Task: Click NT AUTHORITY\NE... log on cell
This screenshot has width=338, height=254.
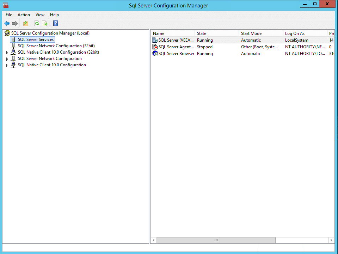Action: tap(305, 47)
